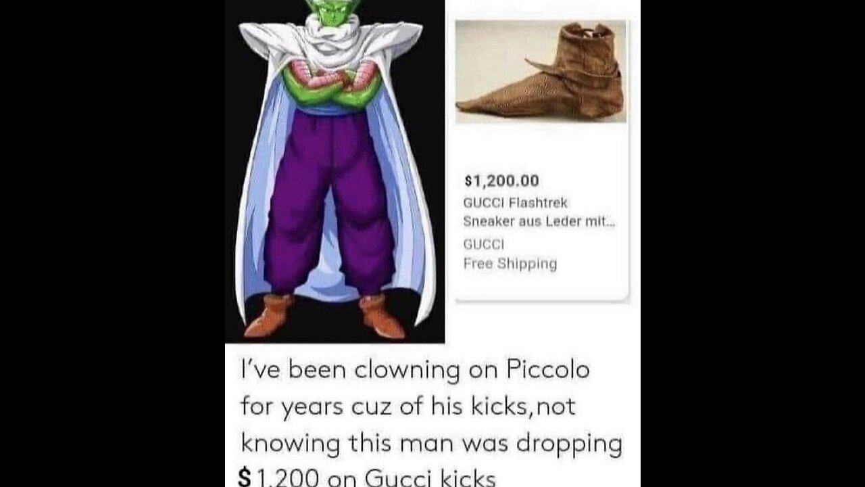Click Piccolo's purple pants
The image size is (865, 487).
click(x=329, y=200)
